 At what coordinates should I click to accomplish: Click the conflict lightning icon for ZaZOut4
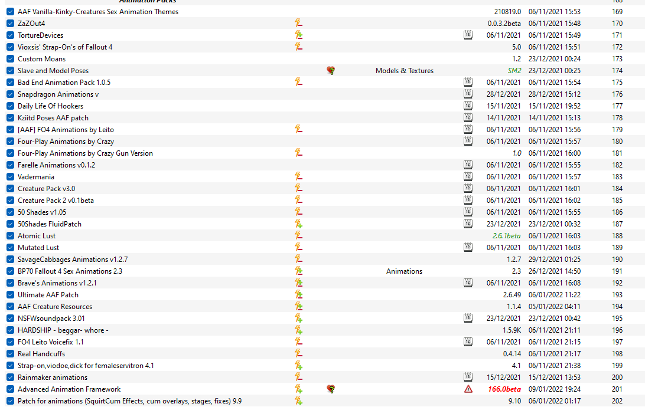[x=299, y=23]
